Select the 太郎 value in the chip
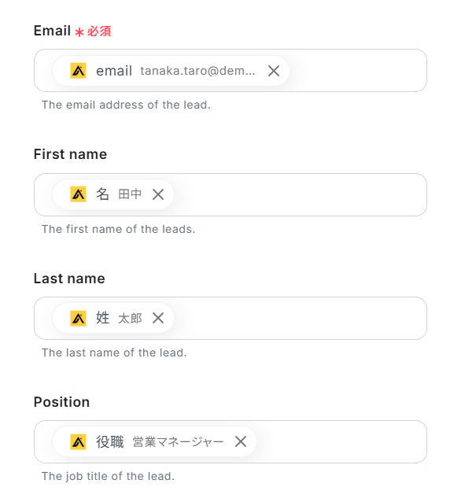 130,318
